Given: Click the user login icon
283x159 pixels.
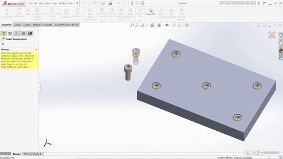Looking at the screenshot, I should point(259,3).
